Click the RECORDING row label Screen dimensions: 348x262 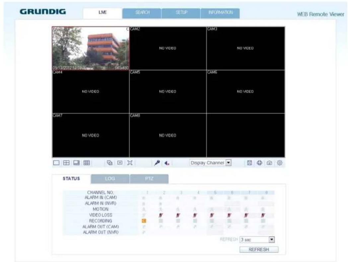101,221
